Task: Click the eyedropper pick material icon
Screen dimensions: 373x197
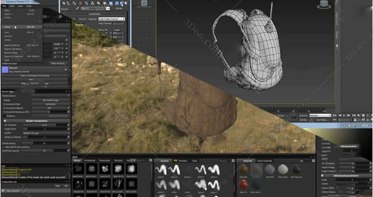Action: (x=77, y=9)
